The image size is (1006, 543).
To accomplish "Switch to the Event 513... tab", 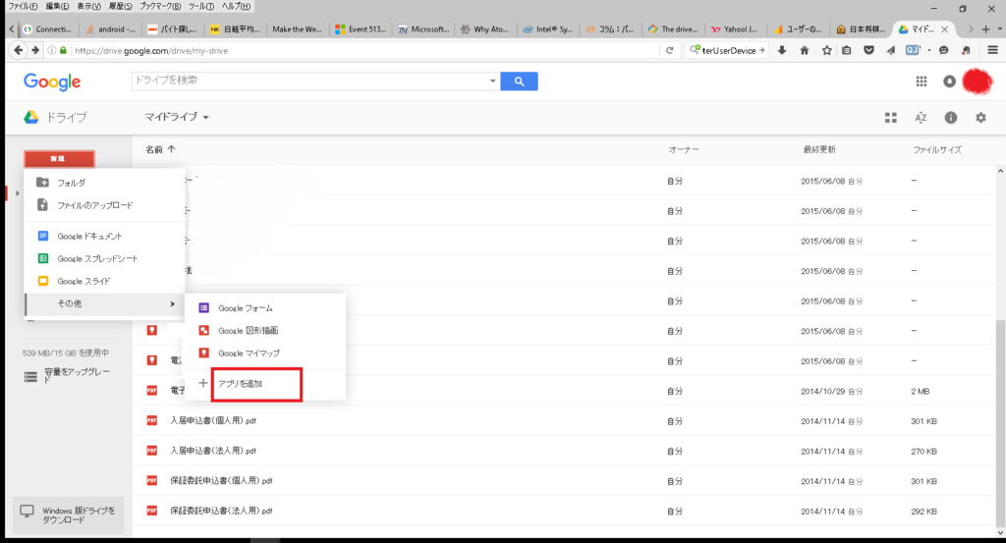I will point(361,28).
